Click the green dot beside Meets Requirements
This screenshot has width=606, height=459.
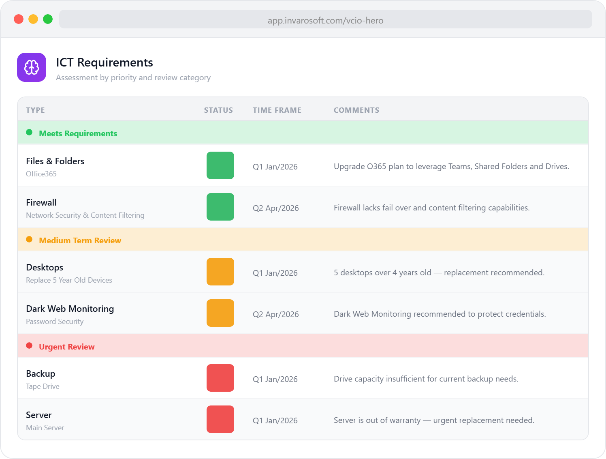tap(29, 132)
